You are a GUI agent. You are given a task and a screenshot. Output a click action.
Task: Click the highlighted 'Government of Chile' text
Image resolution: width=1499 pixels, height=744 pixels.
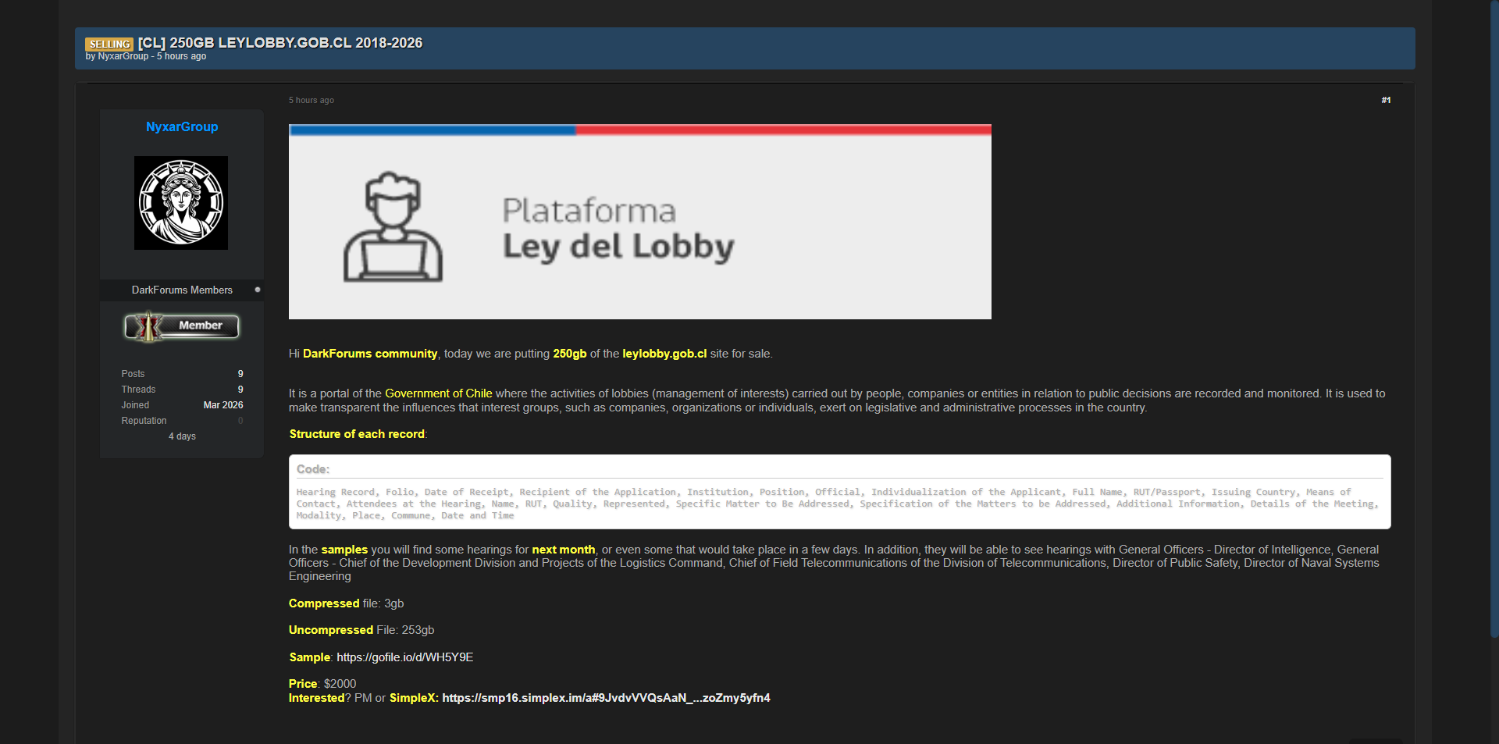[x=438, y=393]
